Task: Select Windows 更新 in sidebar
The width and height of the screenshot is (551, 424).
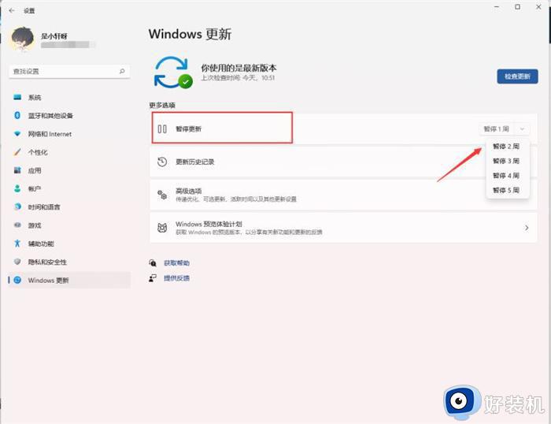Action: pos(69,281)
